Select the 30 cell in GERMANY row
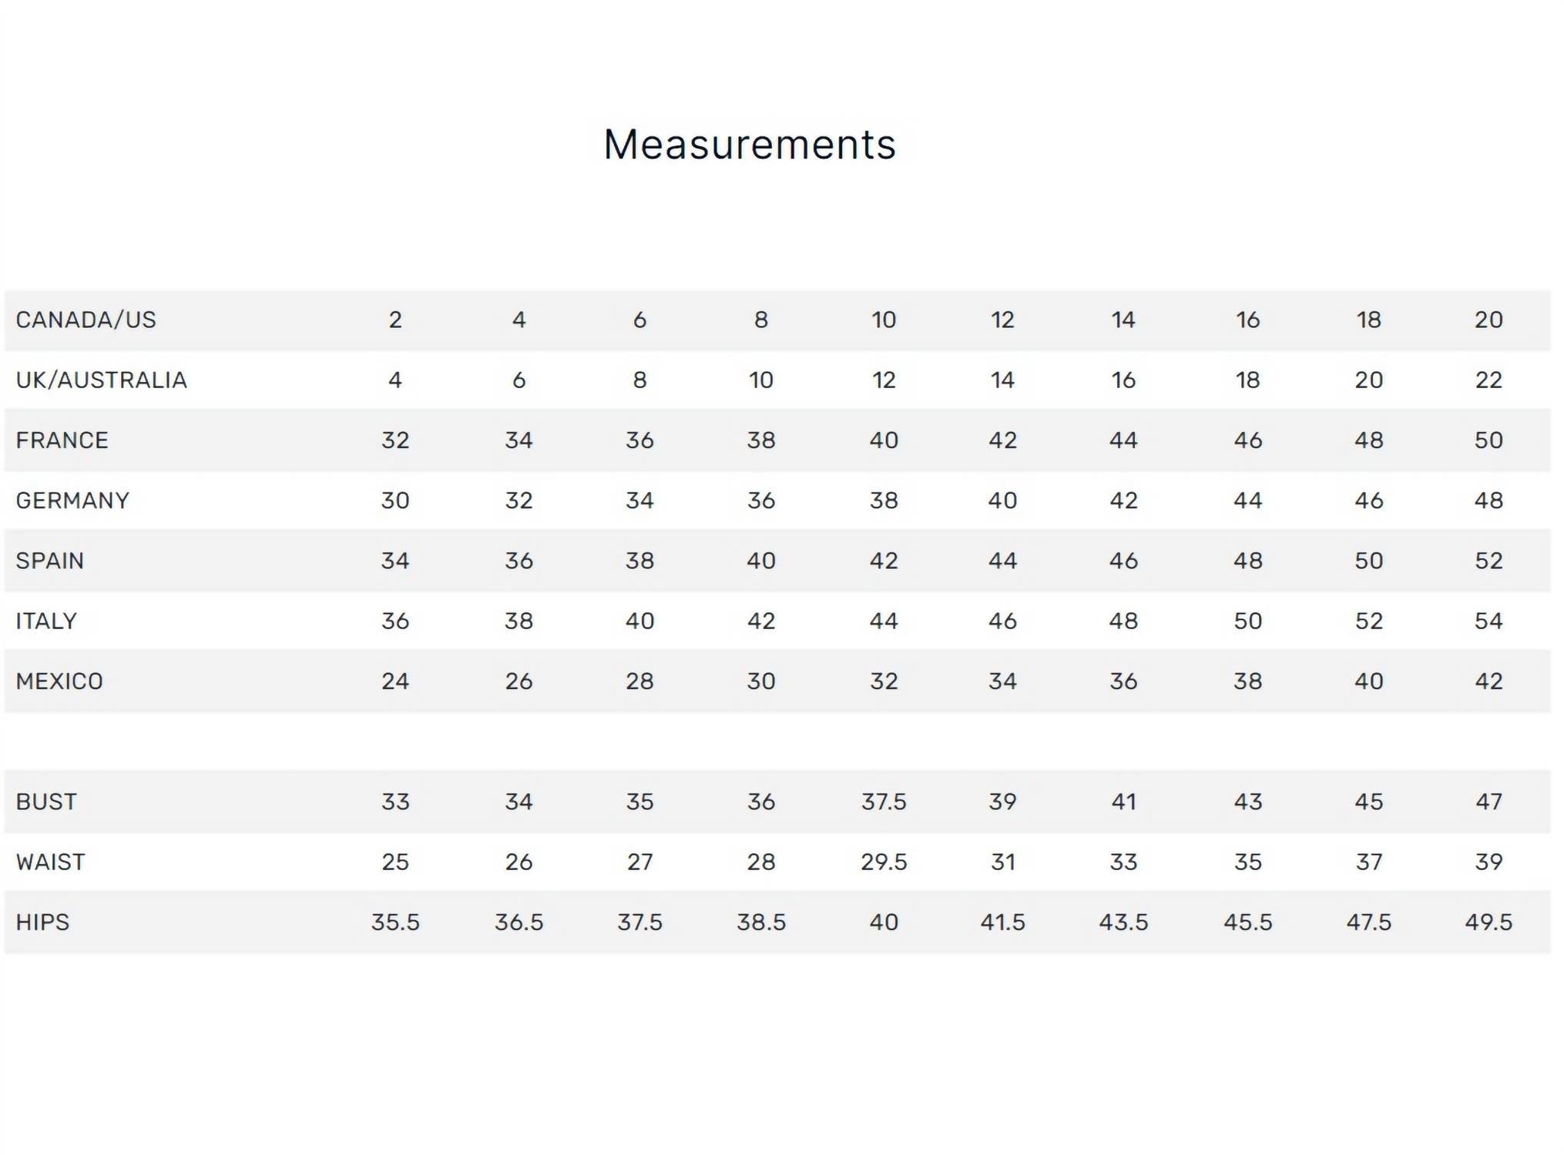Screen dimensions: 1564x1155 tap(395, 500)
